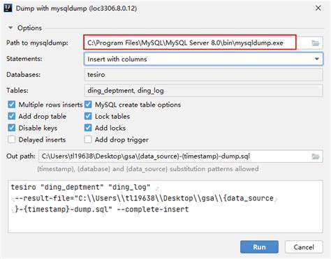Screen dimensions: 331x259
Task: Click the 'Out path:' label
Action: [x=21, y=156]
